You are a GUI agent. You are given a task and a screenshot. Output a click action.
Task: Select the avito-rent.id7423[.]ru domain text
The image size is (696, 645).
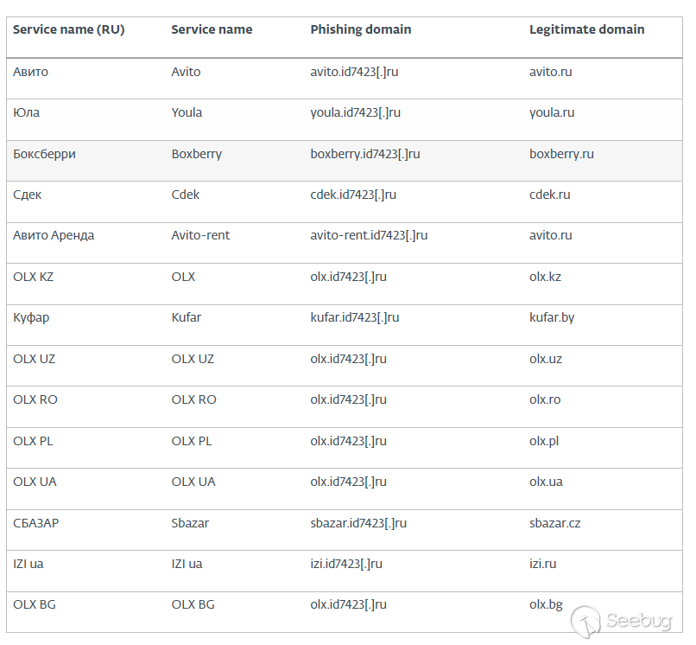tap(369, 235)
